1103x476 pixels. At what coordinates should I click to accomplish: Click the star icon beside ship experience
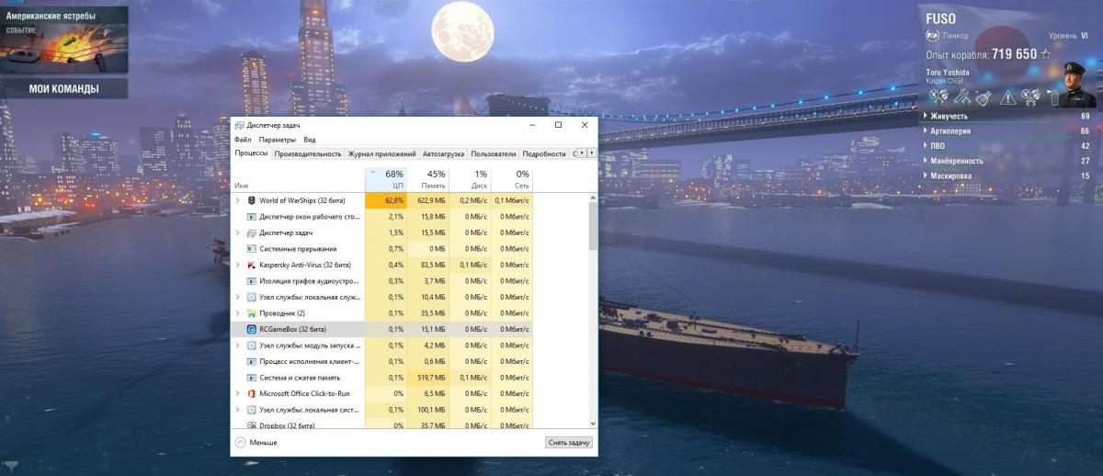pyautogui.click(x=1046, y=55)
